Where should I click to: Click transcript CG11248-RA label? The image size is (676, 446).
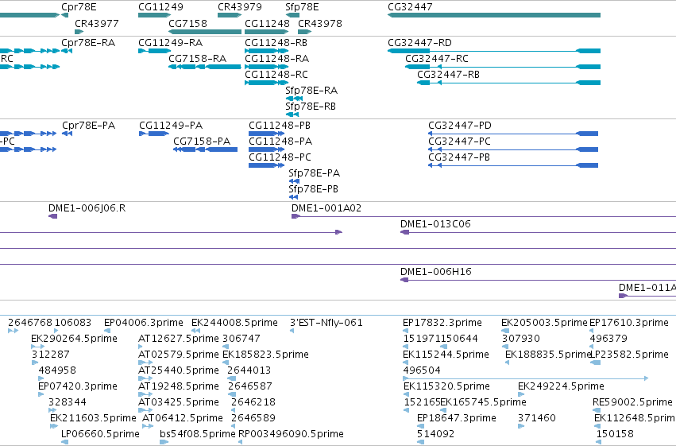click(x=276, y=58)
